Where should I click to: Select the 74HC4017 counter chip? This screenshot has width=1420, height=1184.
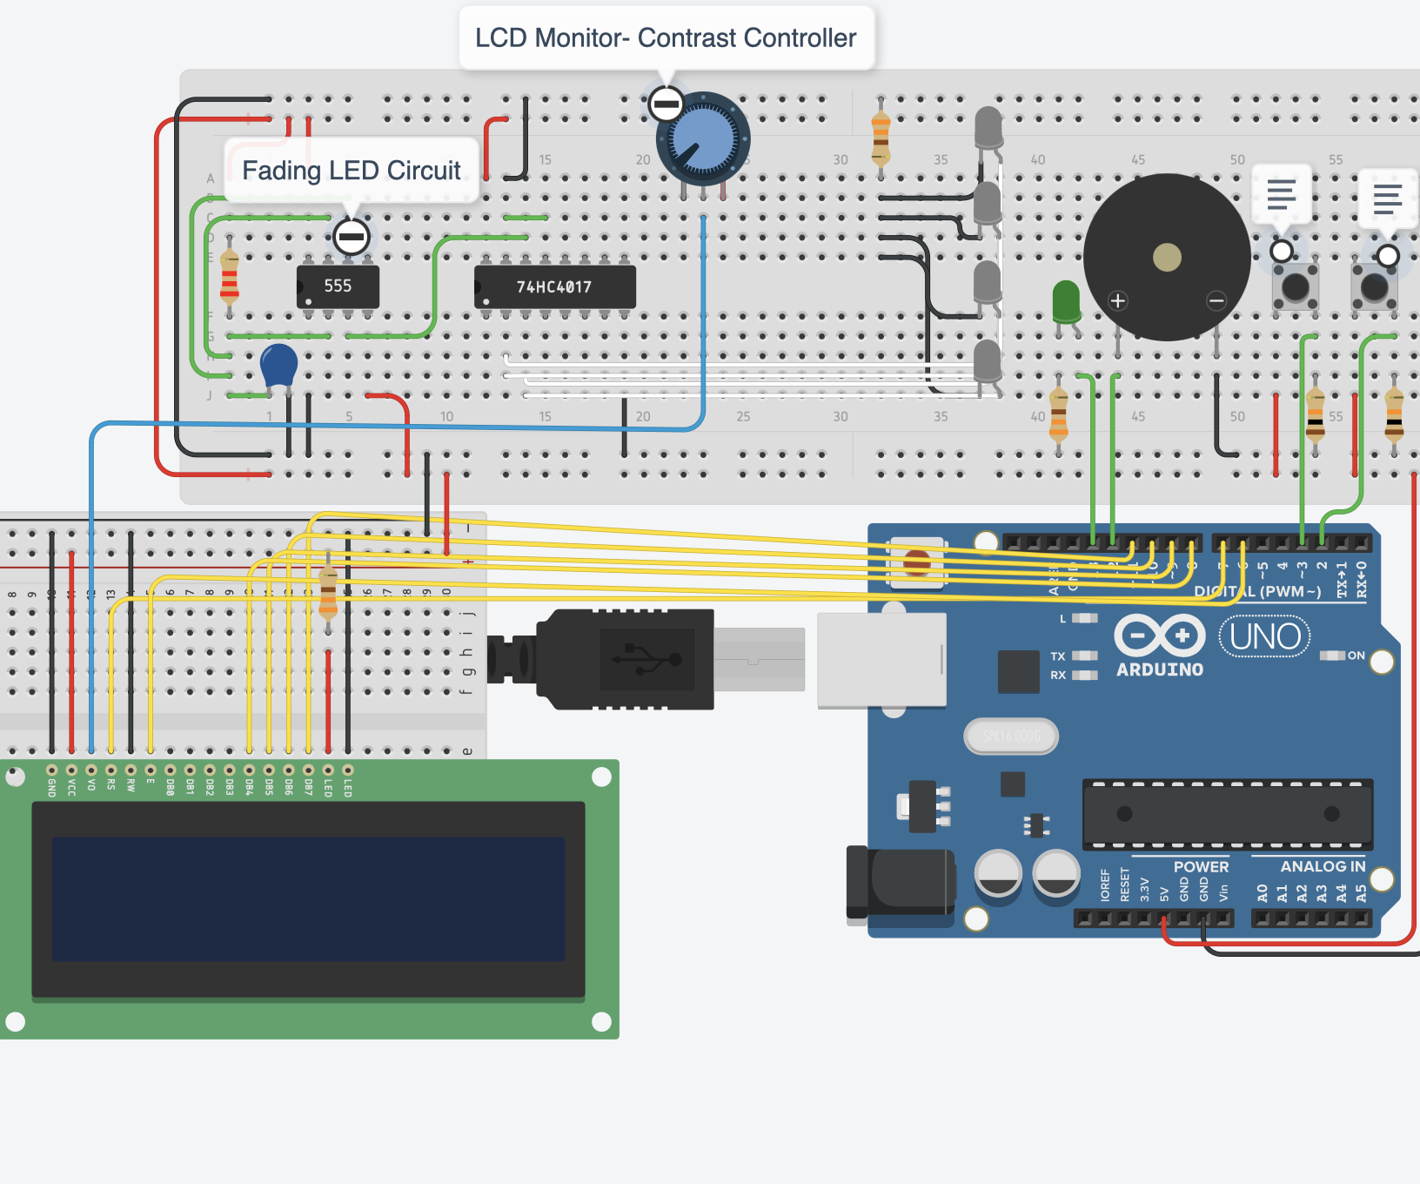pos(554,287)
